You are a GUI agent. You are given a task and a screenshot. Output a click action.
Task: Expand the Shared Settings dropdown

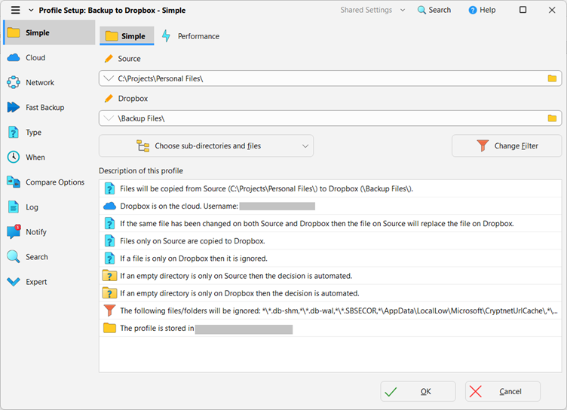click(x=373, y=11)
